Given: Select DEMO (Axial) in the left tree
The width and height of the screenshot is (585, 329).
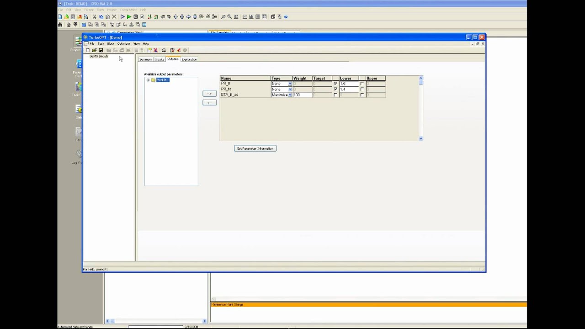Looking at the screenshot, I should click(99, 56).
